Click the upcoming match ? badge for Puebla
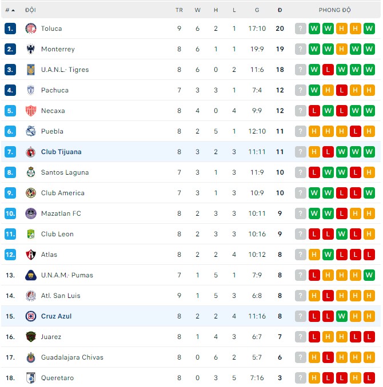Screen dimensions: 383x387 [x=301, y=131]
